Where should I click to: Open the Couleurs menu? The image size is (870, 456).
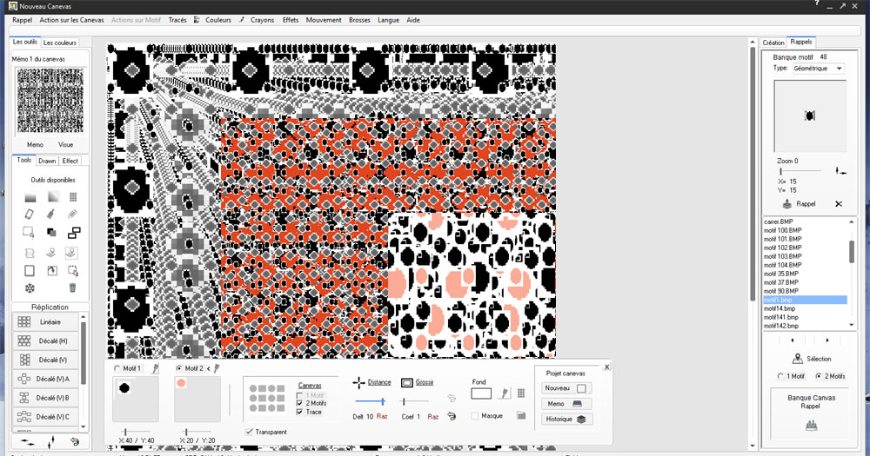217,19
